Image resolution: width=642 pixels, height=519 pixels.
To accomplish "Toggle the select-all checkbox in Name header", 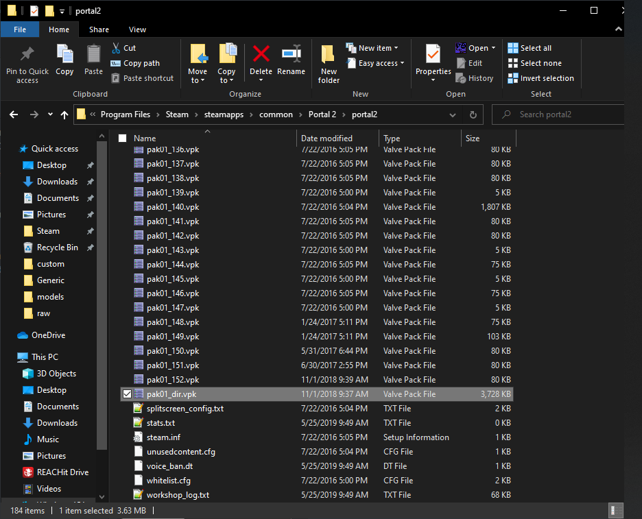I will coord(122,138).
